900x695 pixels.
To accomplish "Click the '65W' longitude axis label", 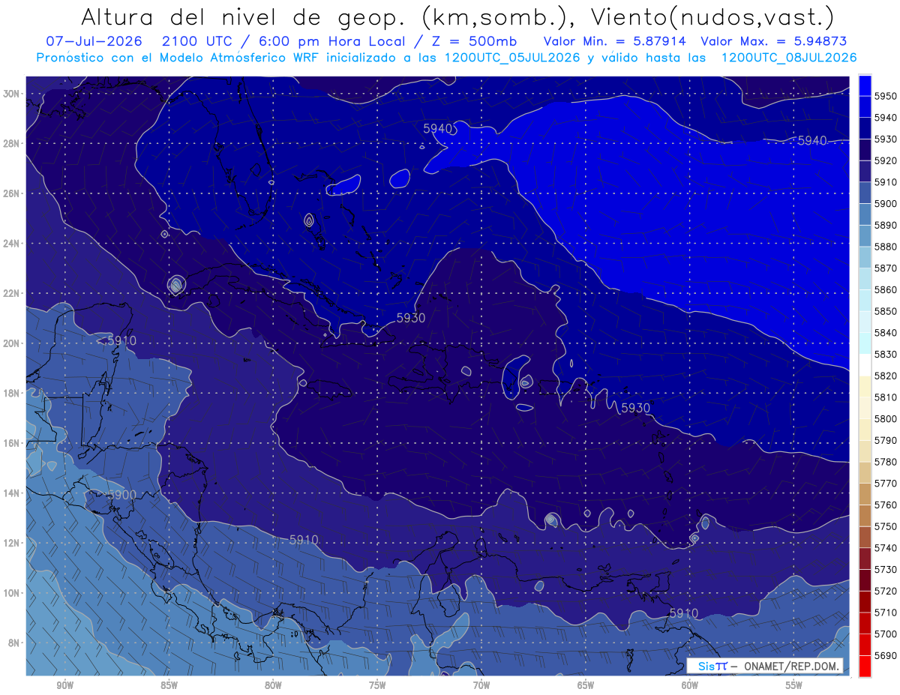I will 586,685.
